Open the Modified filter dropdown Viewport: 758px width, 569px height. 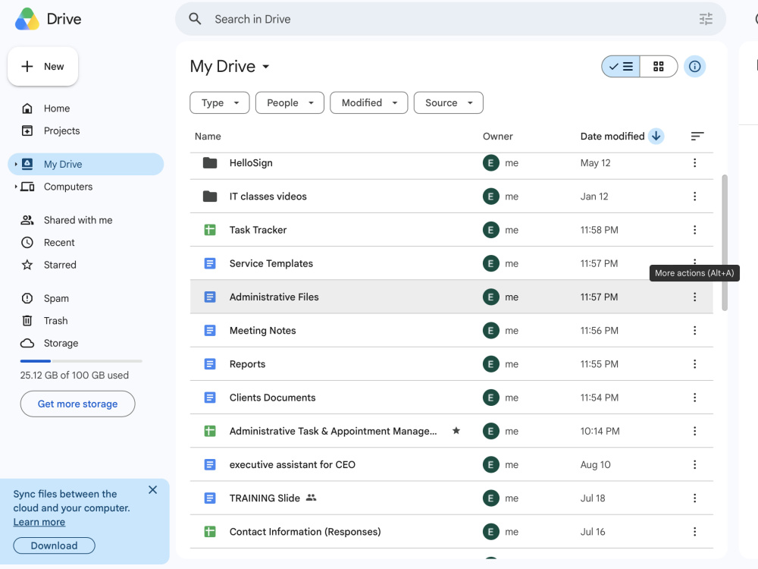tap(369, 102)
